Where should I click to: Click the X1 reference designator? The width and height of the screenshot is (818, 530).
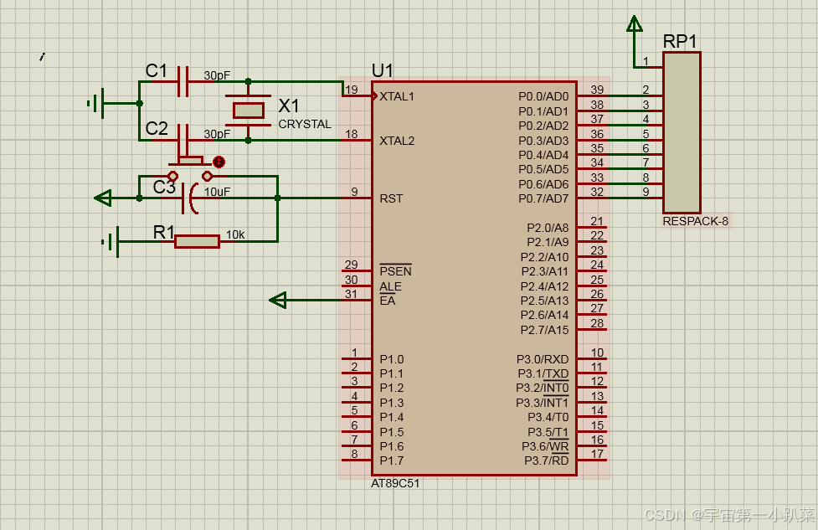pyautogui.click(x=289, y=105)
